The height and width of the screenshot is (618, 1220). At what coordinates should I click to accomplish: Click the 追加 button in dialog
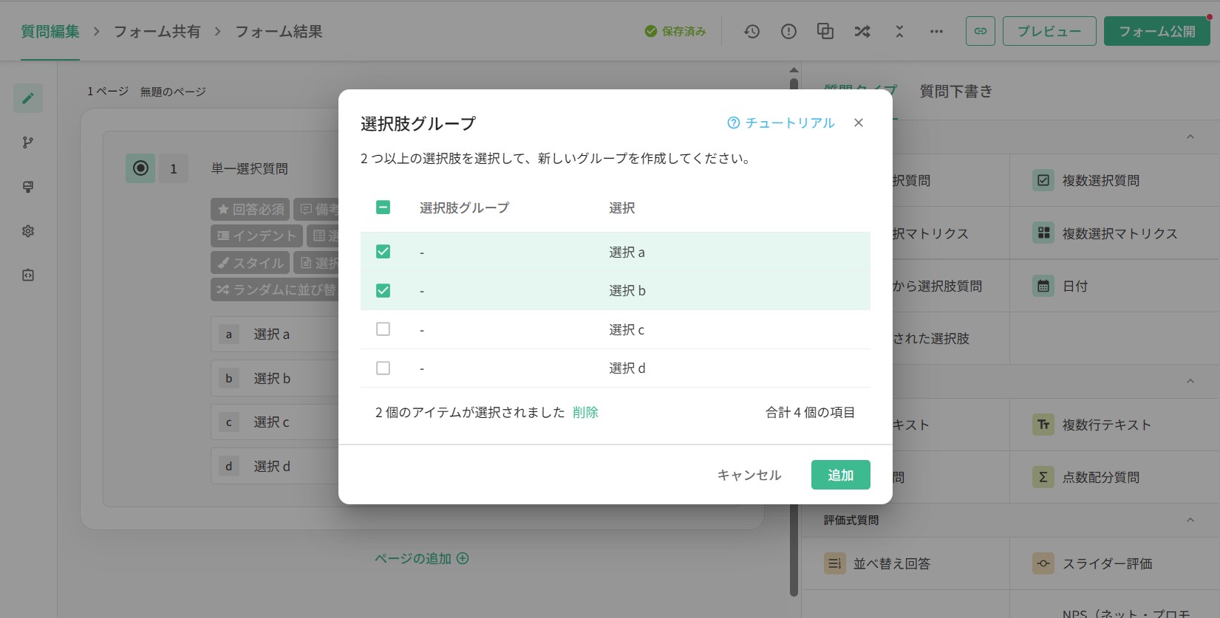[841, 475]
